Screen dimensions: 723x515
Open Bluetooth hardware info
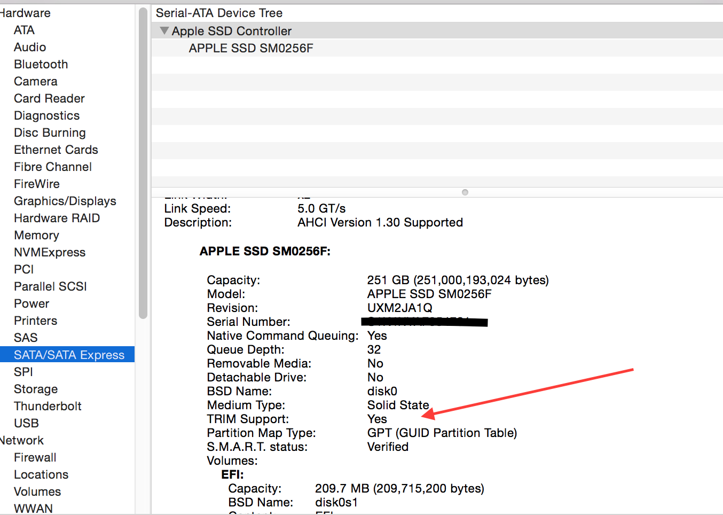(x=41, y=64)
